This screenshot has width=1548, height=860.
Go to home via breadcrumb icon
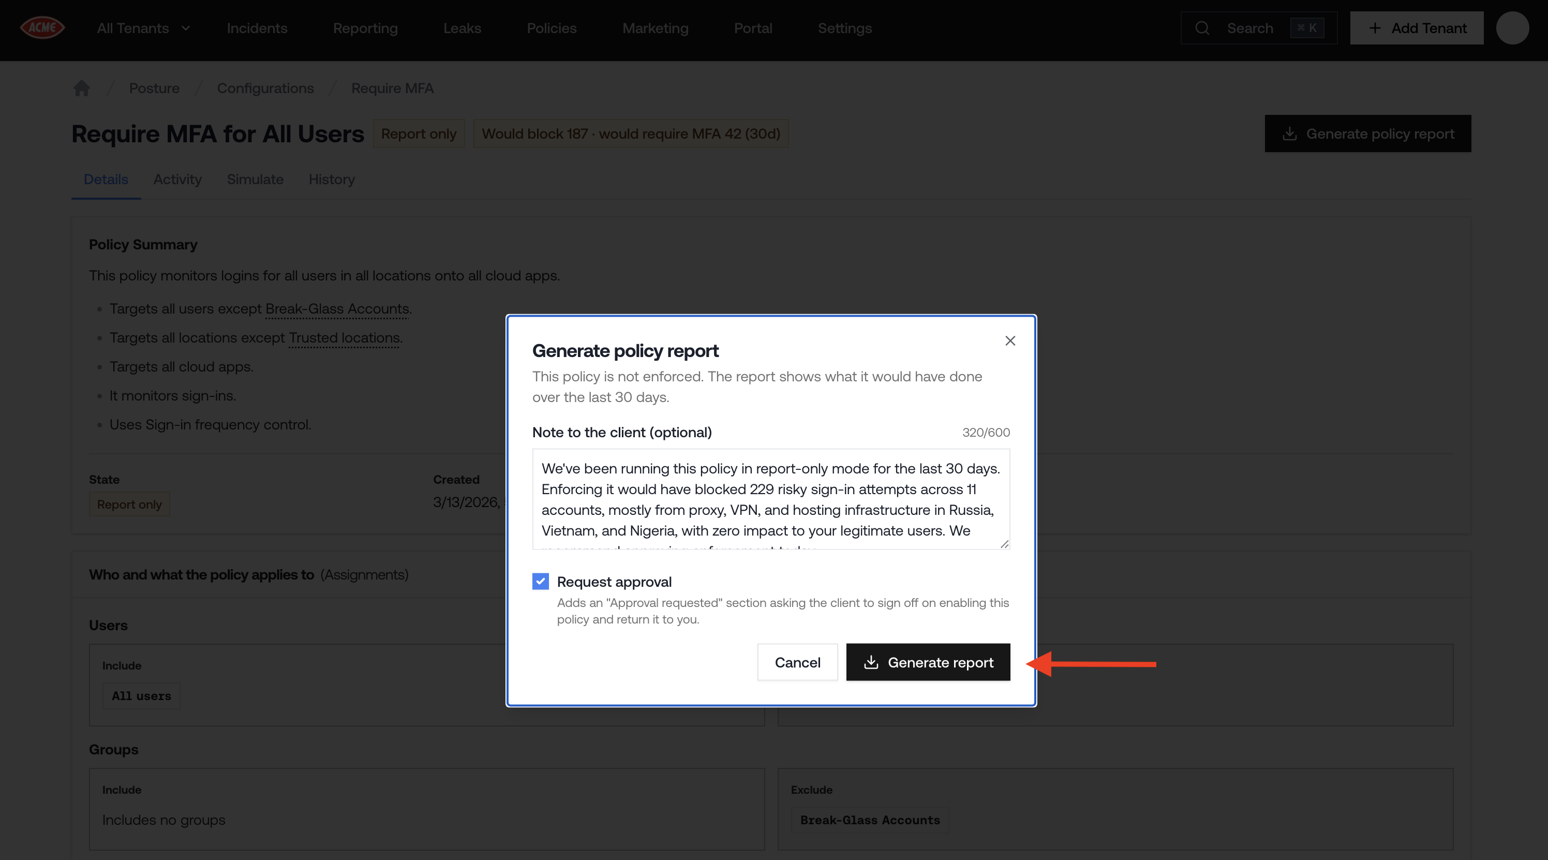(x=82, y=88)
